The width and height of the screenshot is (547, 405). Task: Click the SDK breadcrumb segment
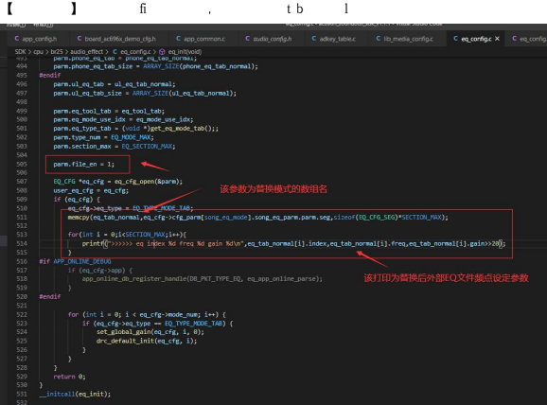tap(20, 52)
